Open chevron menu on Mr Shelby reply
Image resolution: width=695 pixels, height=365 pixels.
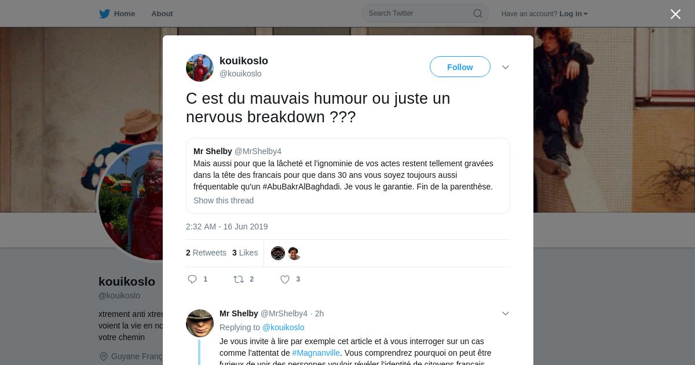pos(506,313)
